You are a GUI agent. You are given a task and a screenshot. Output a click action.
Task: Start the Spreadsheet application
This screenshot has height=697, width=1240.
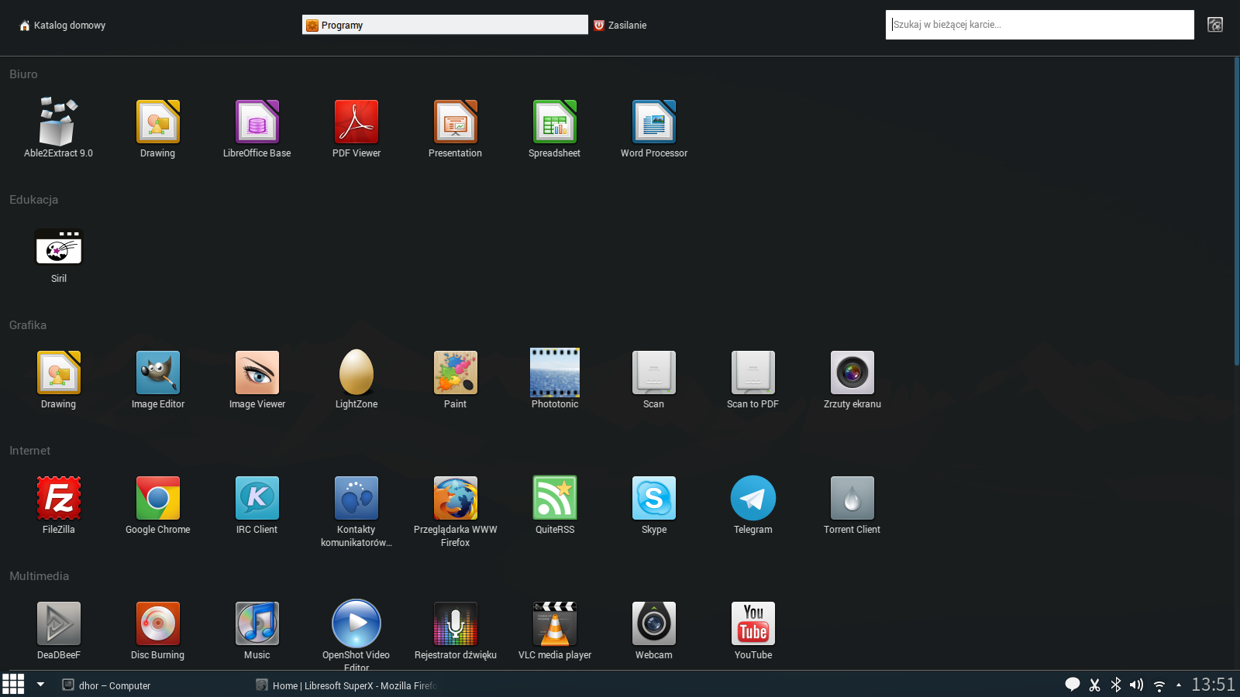coord(554,128)
